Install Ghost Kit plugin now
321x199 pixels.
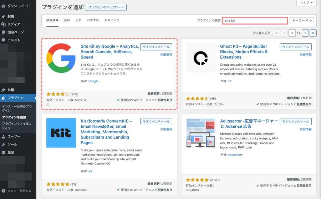tap(296, 47)
